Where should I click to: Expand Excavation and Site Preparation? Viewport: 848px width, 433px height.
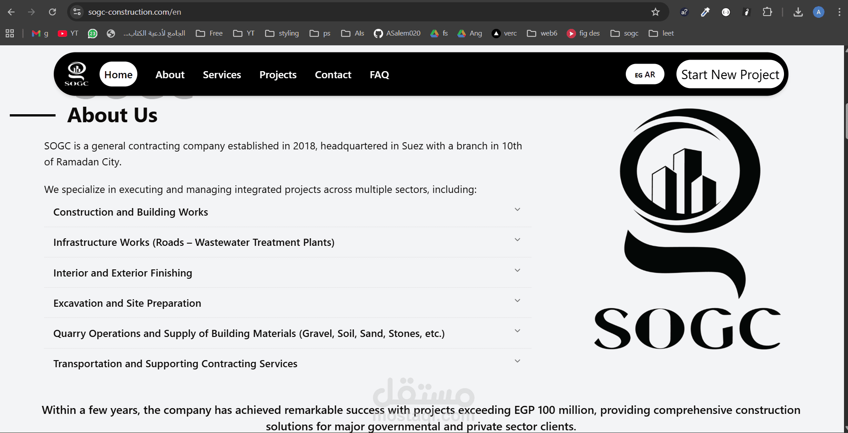tap(288, 303)
